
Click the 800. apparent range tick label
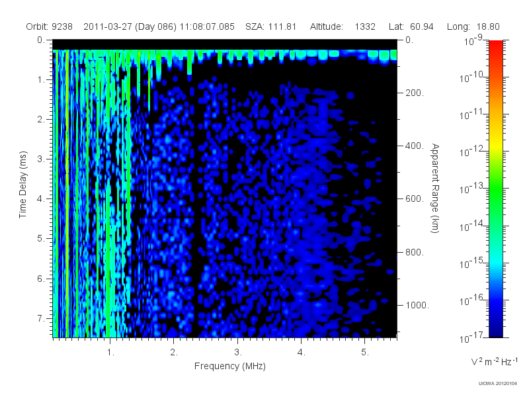(415, 252)
